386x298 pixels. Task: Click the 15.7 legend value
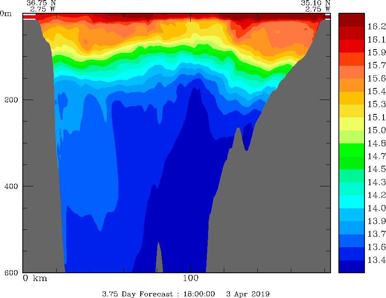(376, 65)
